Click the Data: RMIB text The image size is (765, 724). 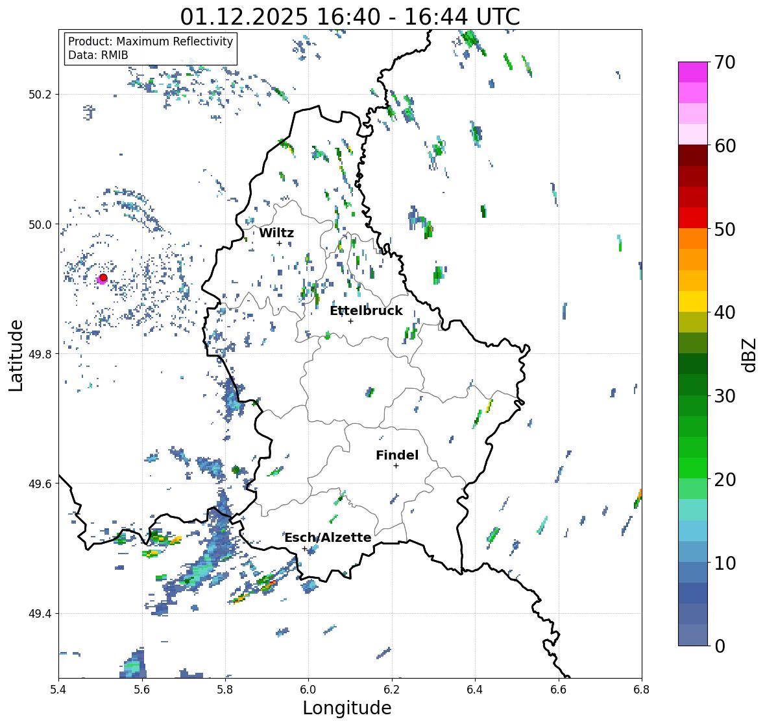coord(98,55)
